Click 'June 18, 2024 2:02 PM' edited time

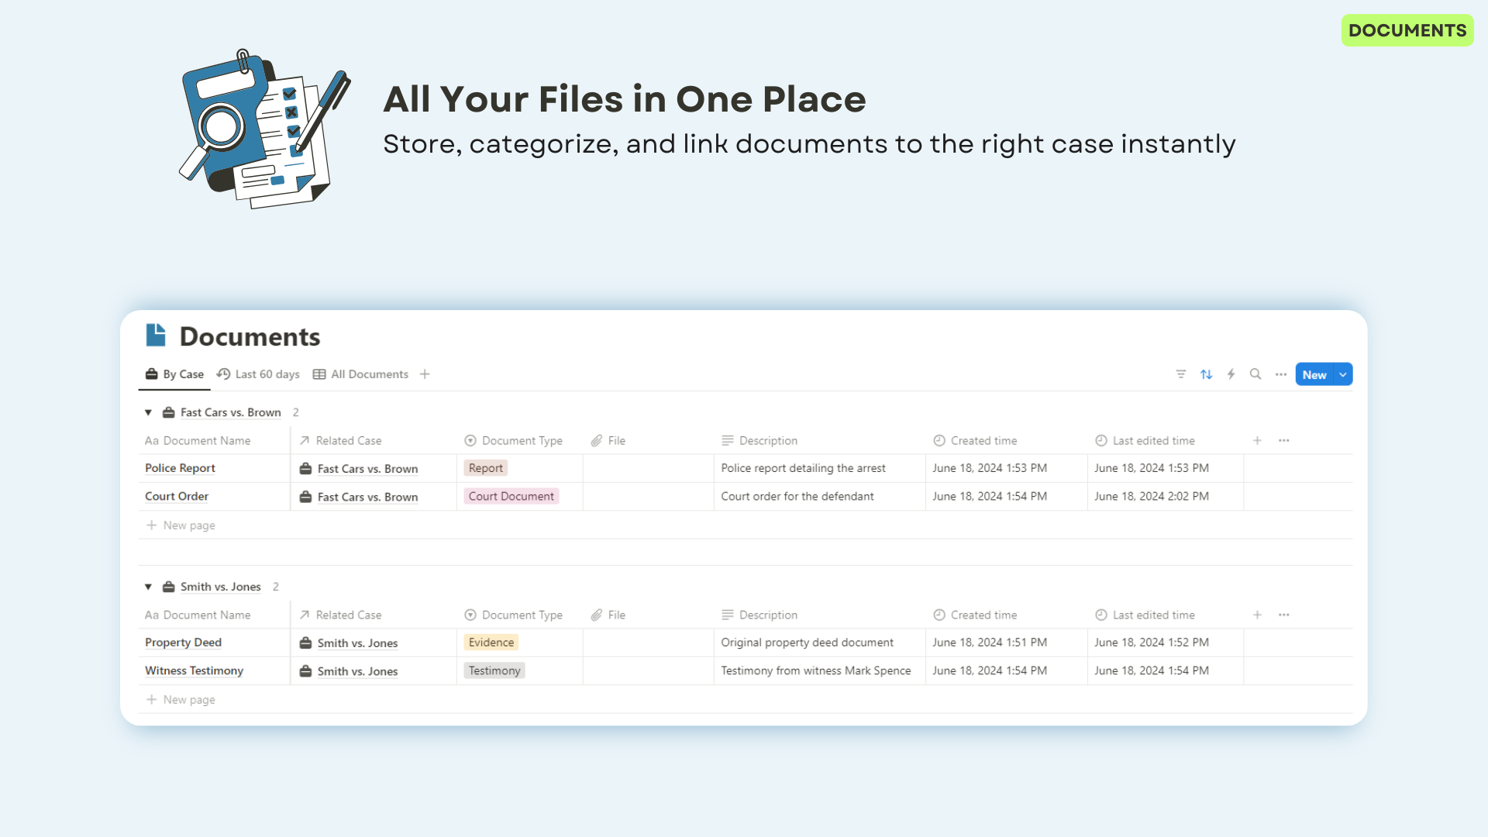click(x=1151, y=496)
